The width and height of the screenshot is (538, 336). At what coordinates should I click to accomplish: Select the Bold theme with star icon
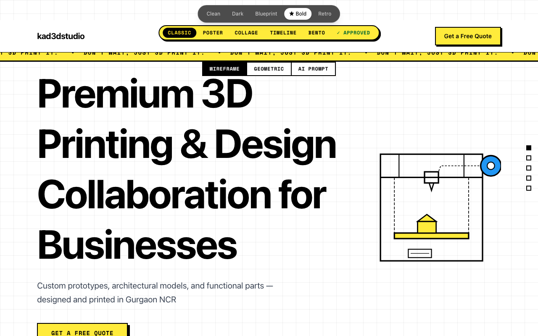(x=298, y=14)
